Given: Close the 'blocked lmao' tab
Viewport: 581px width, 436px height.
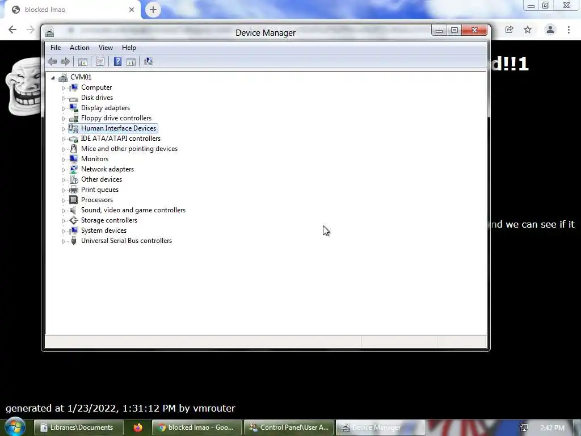Looking at the screenshot, I should coord(132,10).
